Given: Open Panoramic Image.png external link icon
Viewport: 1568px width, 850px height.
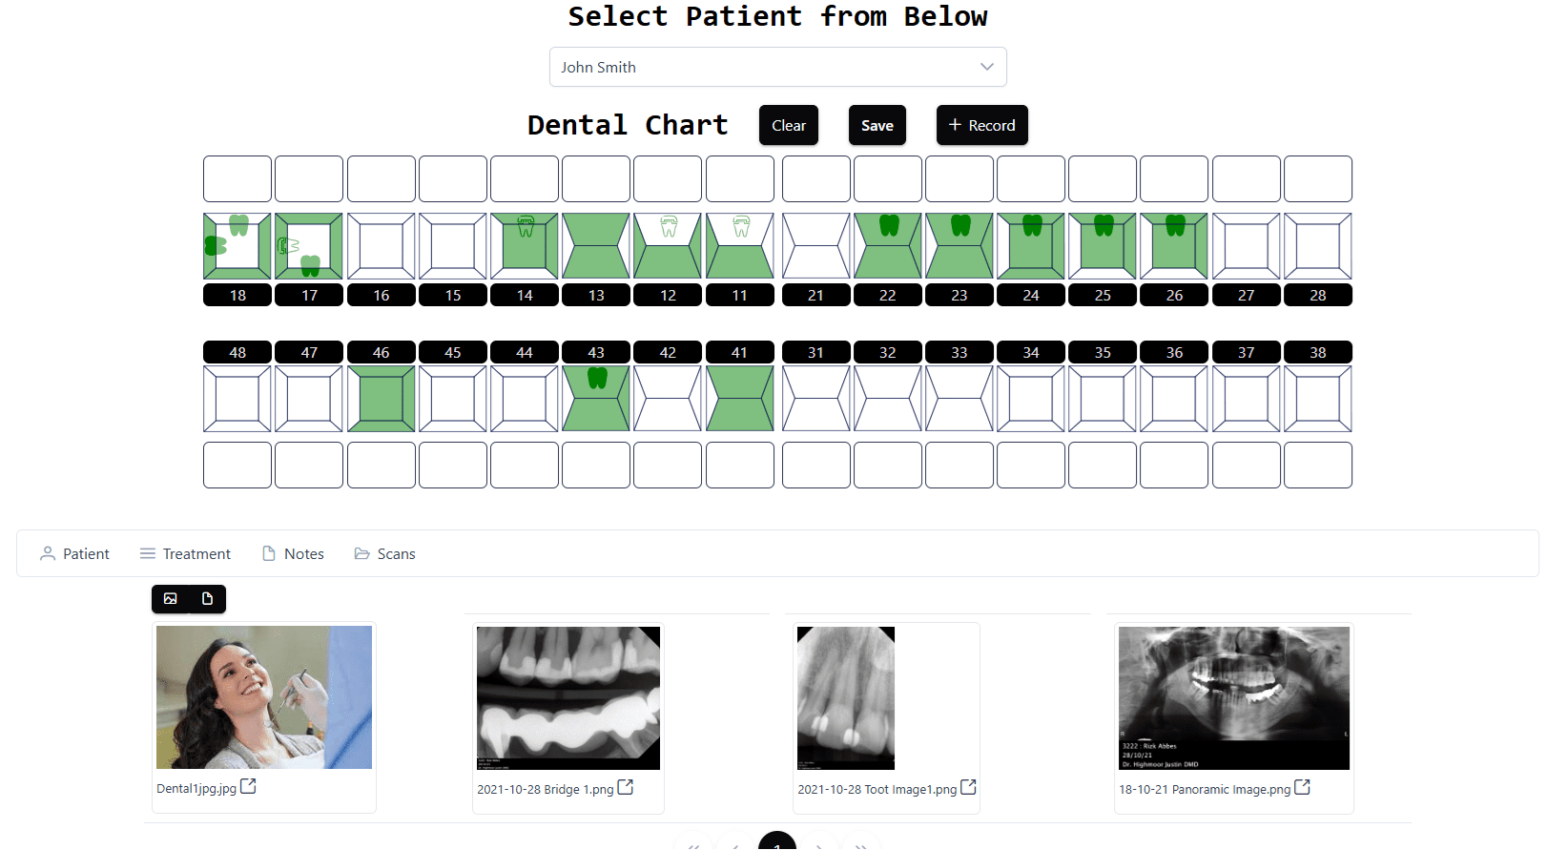Looking at the screenshot, I should (x=1302, y=788).
